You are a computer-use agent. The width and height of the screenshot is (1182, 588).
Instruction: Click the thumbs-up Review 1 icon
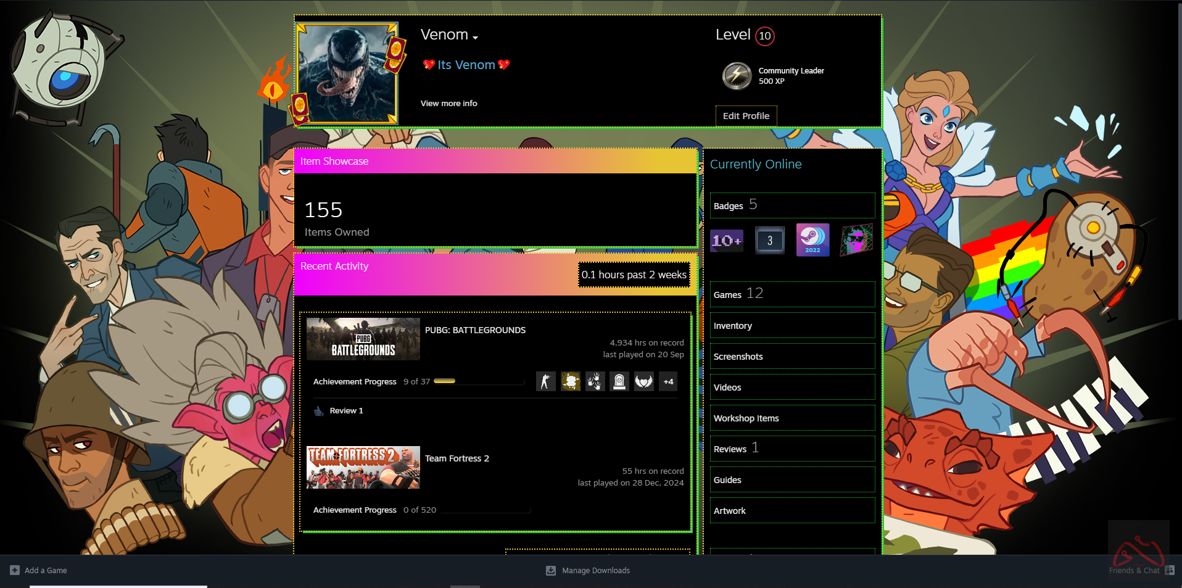318,411
